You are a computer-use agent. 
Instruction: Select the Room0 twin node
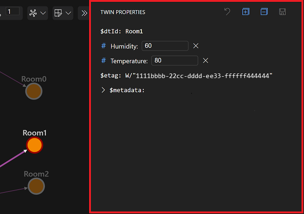[34, 91]
